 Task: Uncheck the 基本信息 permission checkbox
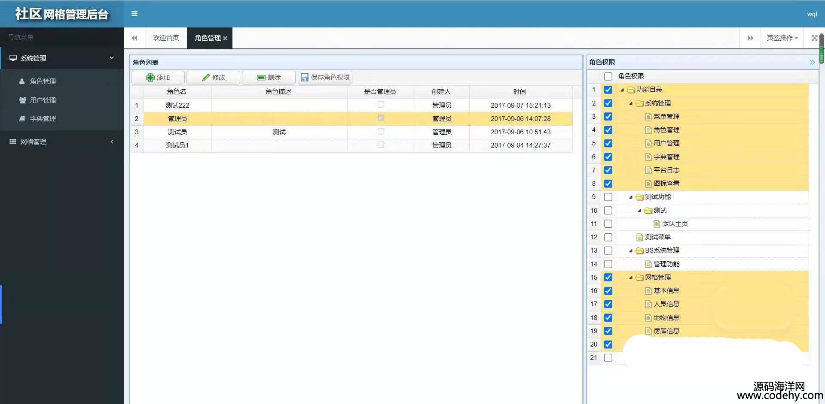coord(608,291)
